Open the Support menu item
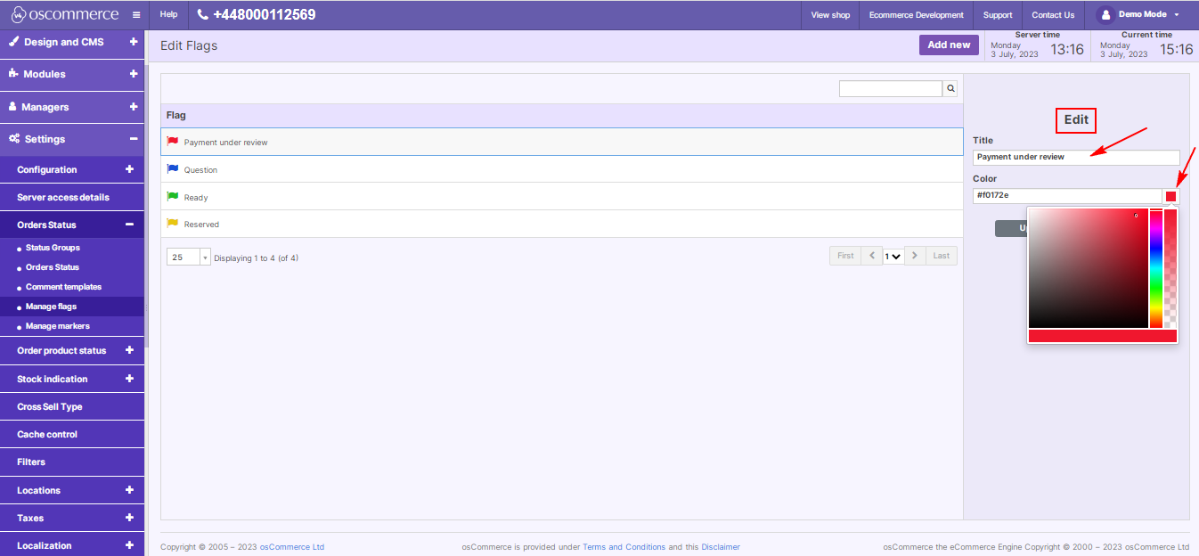This screenshot has width=1199, height=556. click(997, 14)
